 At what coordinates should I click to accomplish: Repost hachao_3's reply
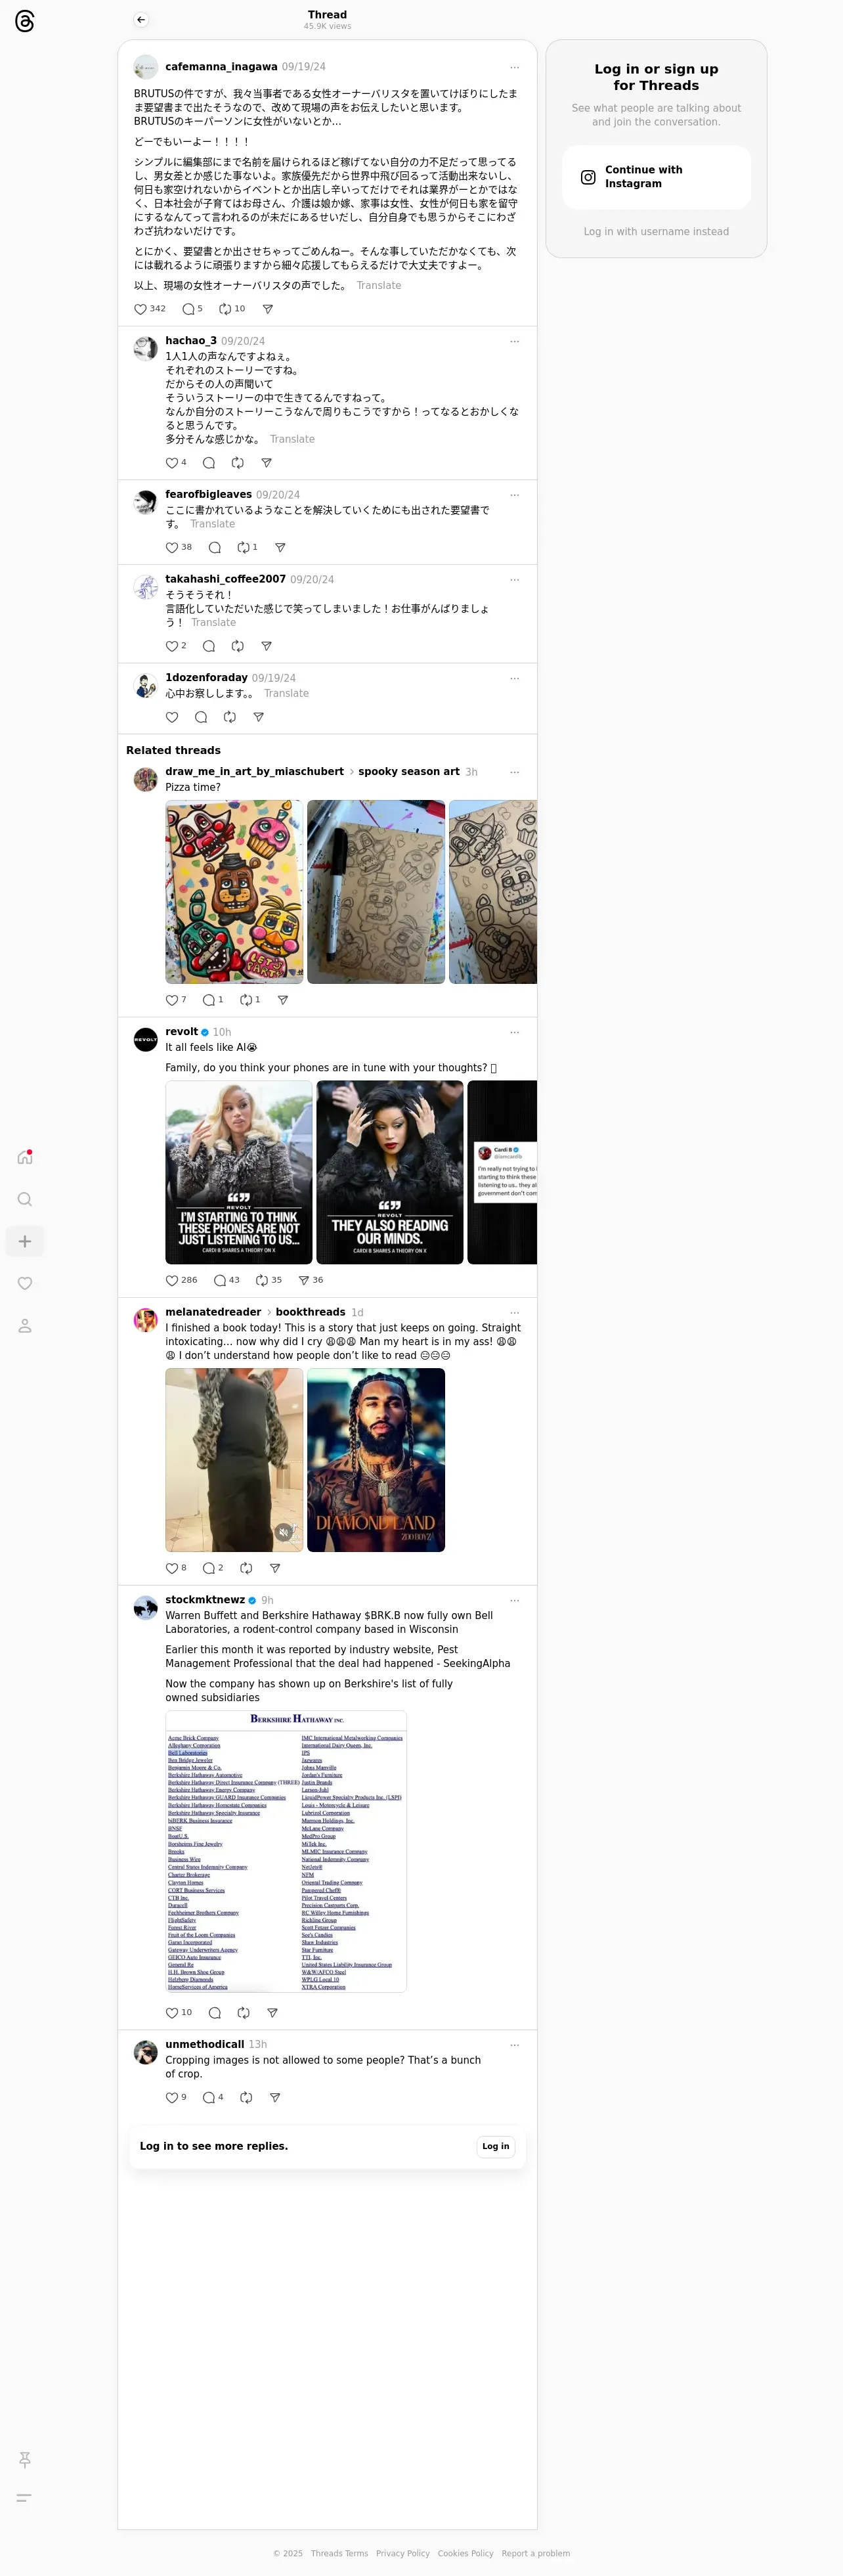(238, 463)
